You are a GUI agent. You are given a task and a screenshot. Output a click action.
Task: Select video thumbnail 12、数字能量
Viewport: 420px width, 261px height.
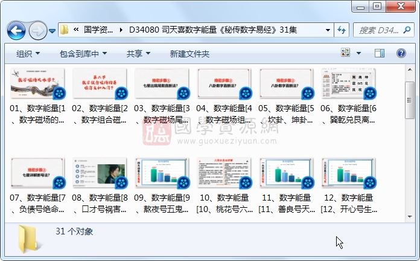pos(348,173)
